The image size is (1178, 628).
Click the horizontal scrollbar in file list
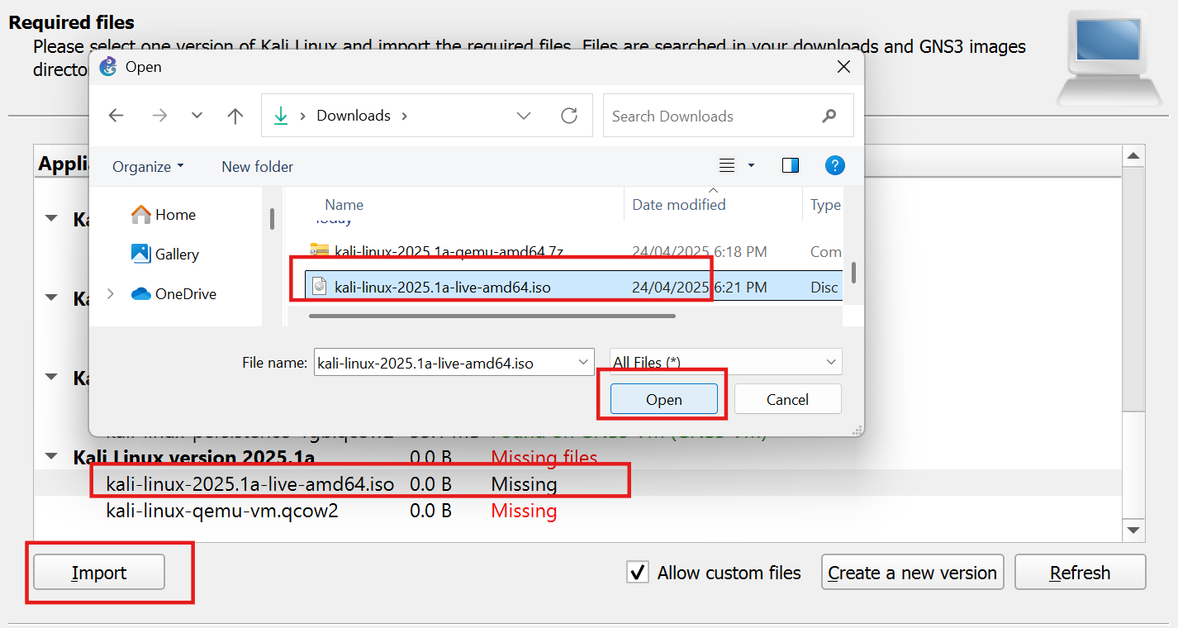point(492,316)
